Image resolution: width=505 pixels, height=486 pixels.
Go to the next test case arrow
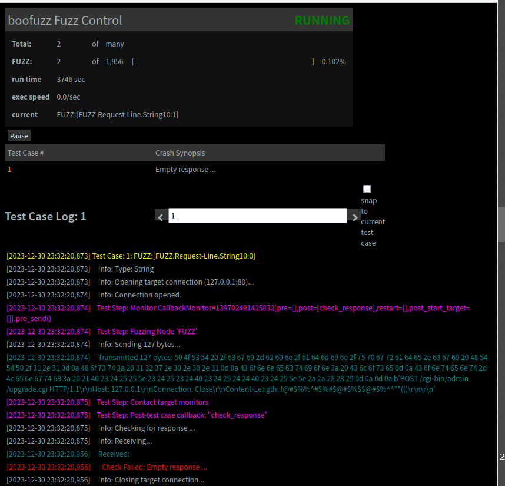(354, 217)
